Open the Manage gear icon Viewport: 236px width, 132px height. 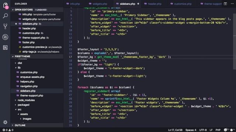pos(5,122)
